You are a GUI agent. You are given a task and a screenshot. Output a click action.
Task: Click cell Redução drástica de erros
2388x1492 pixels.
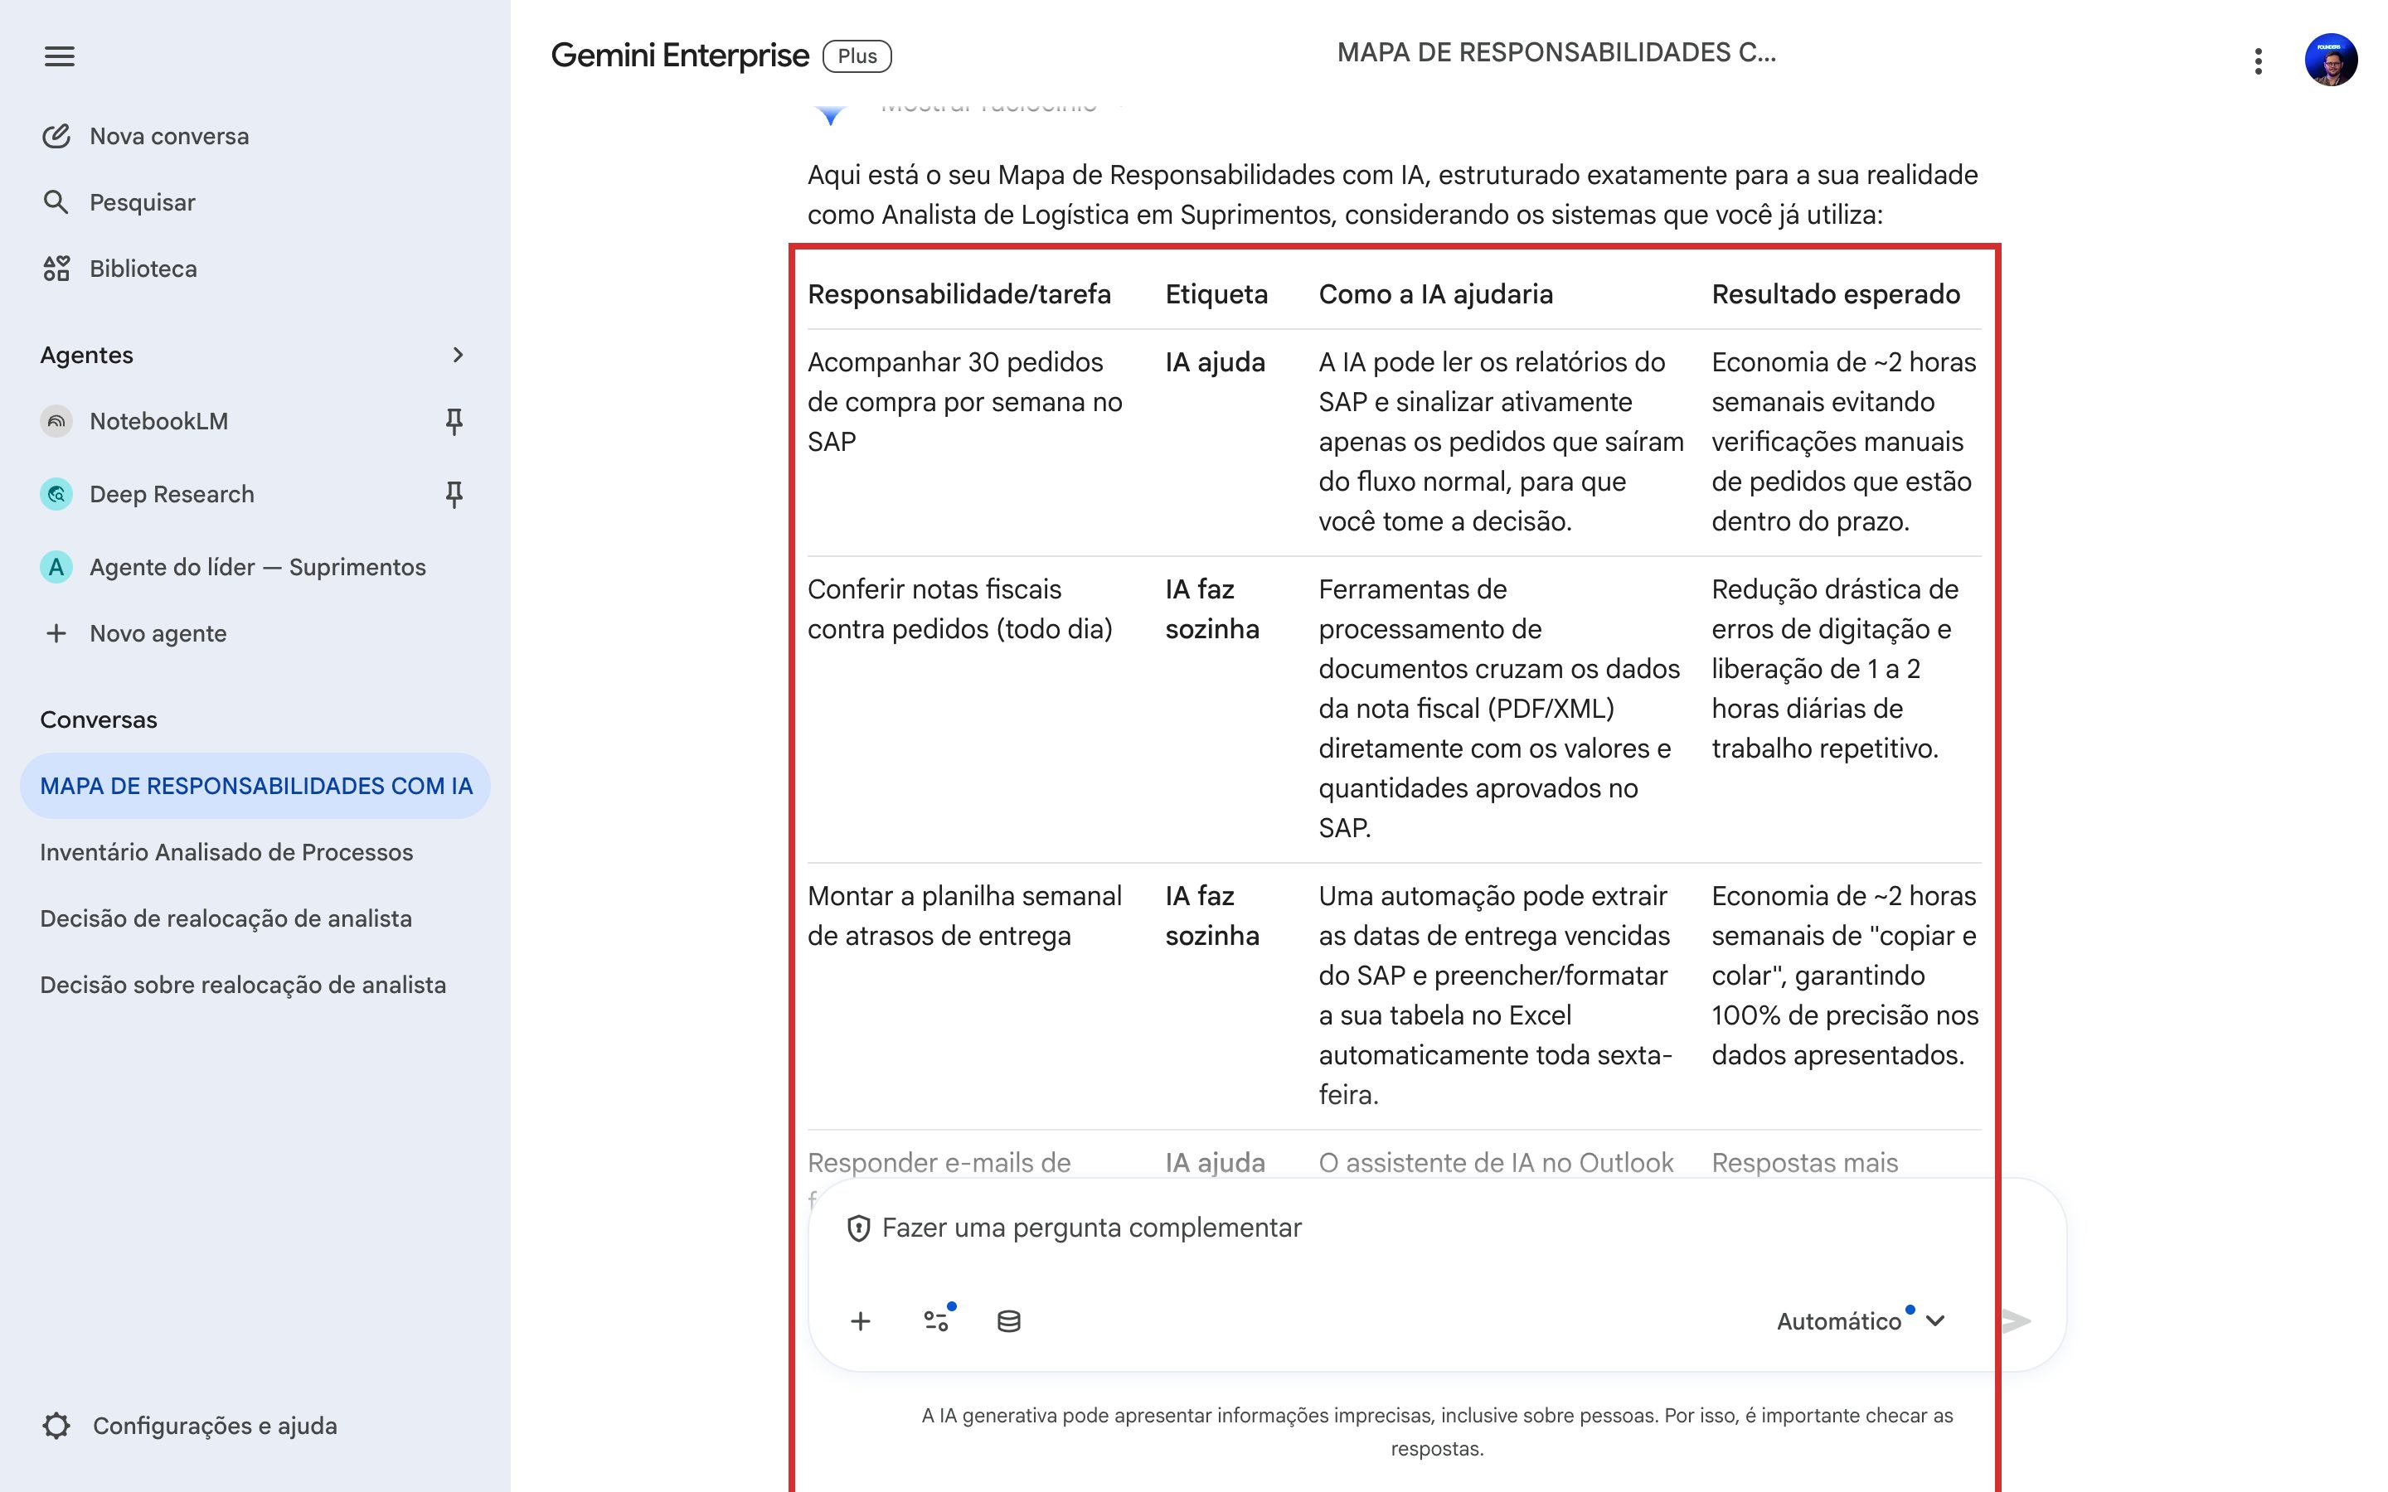click(x=1834, y=668)
